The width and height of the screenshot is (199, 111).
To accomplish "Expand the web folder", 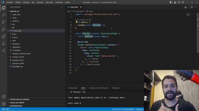I will (36, 40).
